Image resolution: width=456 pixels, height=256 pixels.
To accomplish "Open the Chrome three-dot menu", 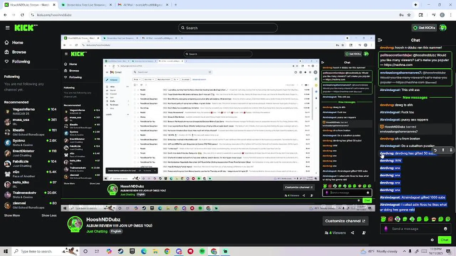I will coord(451,15).
